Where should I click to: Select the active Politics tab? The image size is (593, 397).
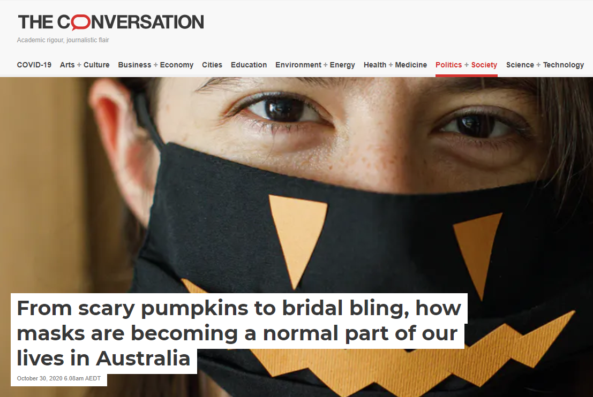[448, 65]
